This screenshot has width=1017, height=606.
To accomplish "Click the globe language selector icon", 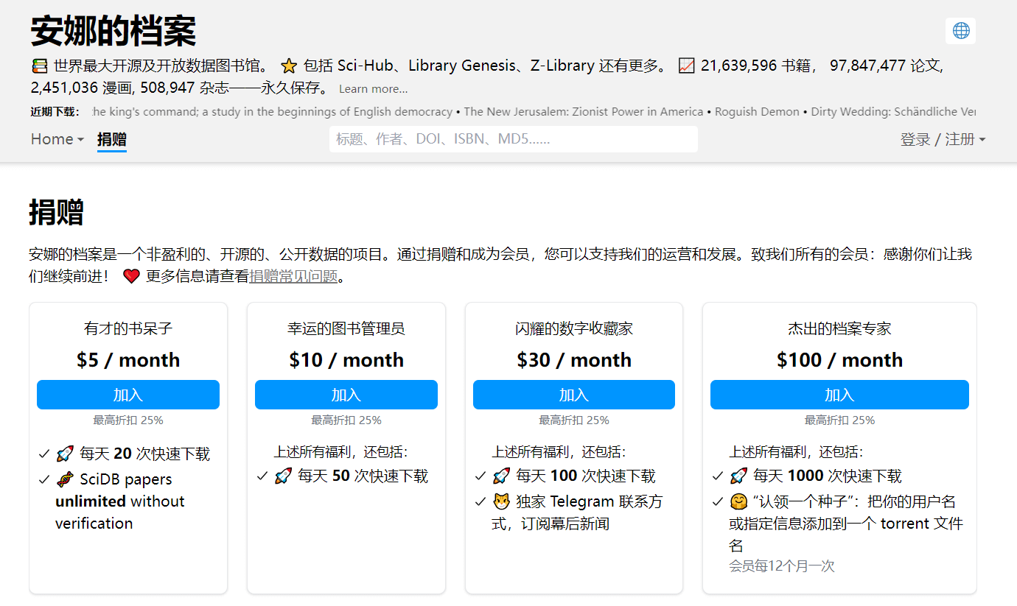I will [960, 31].
